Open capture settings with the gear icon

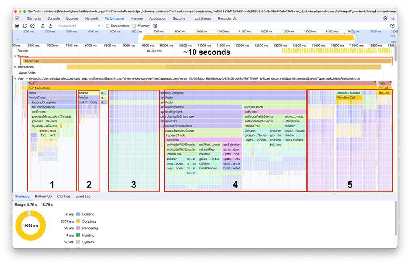click(x=393, y=26)
